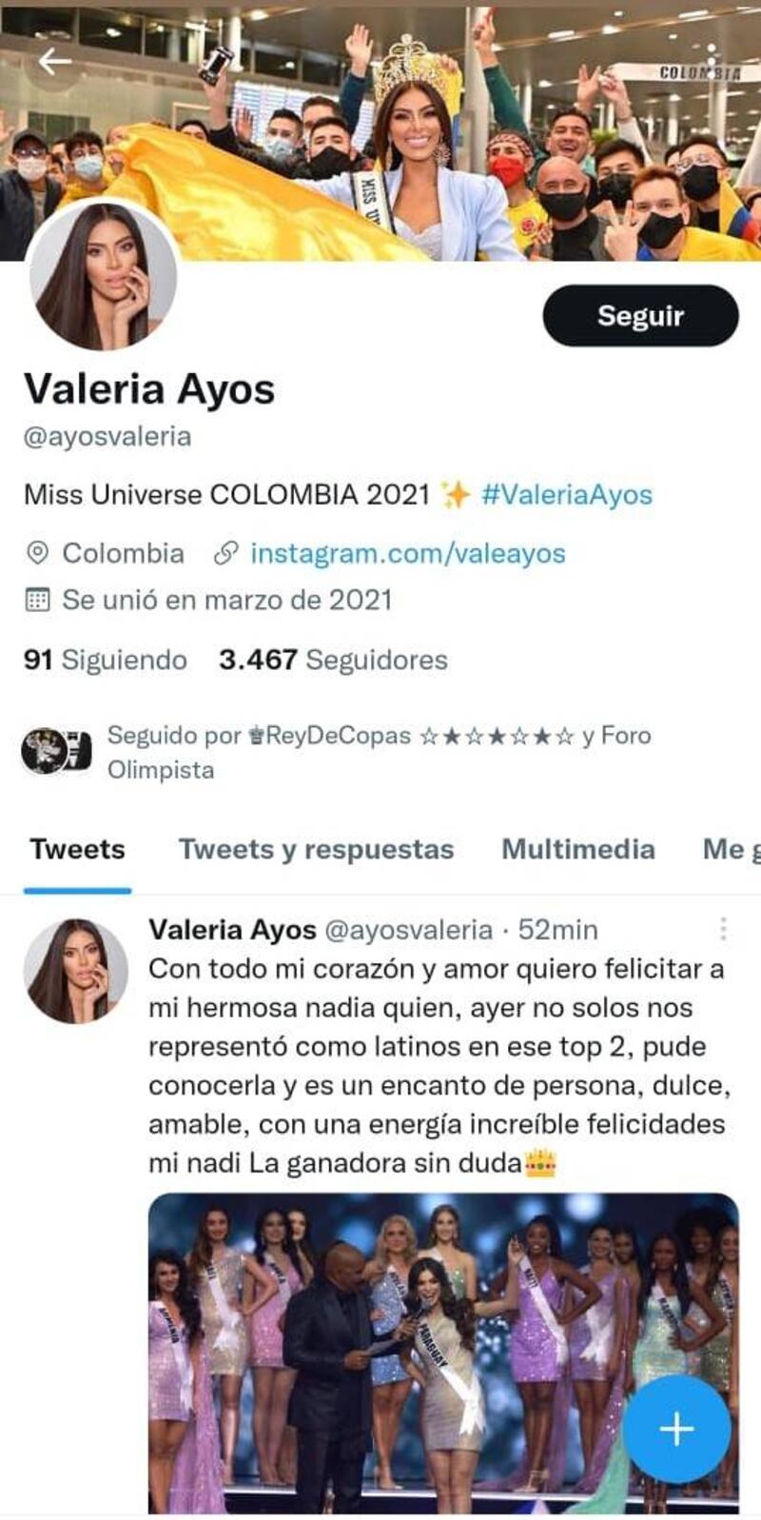
Task: Tap the link chain icon
Action: [x=225, y=553]
